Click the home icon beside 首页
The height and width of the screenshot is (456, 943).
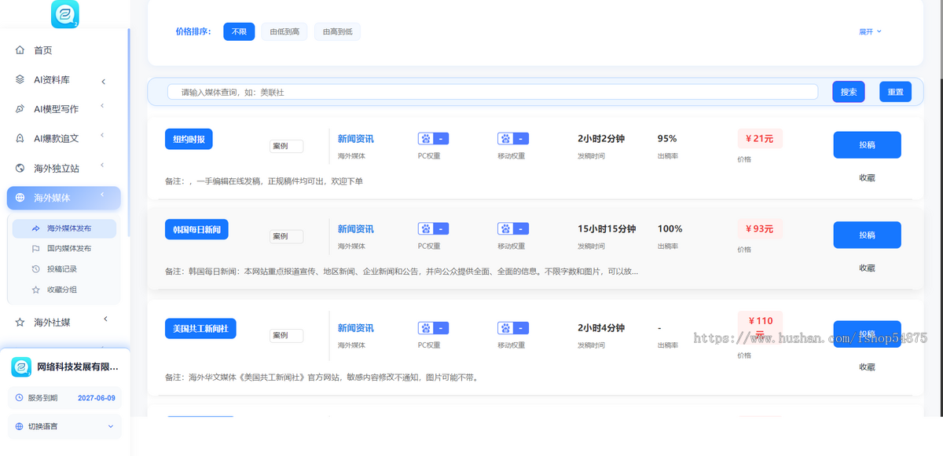click(x=20, y=50)
